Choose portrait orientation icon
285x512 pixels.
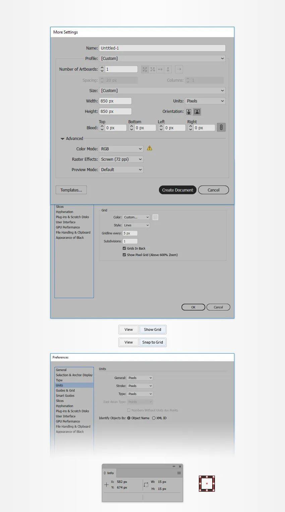click(189, 112)
